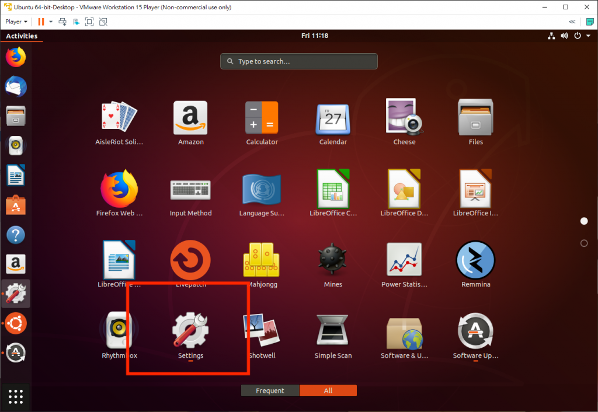Click the network status icon in top bar
Screen dimensions: 598x412
[x=551, y=36]
